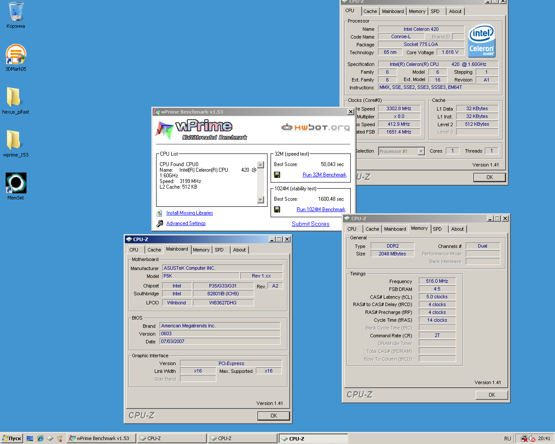Close the wPrime Benchmark window
Image resolution: width=555 pixels, height=444 pixels.
click(351, 112)
